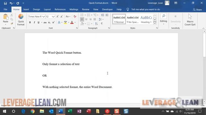This screenshot has width=206, height=115.
Task: Toggle Superscript formatting
Action: click(x=53, y=22)
